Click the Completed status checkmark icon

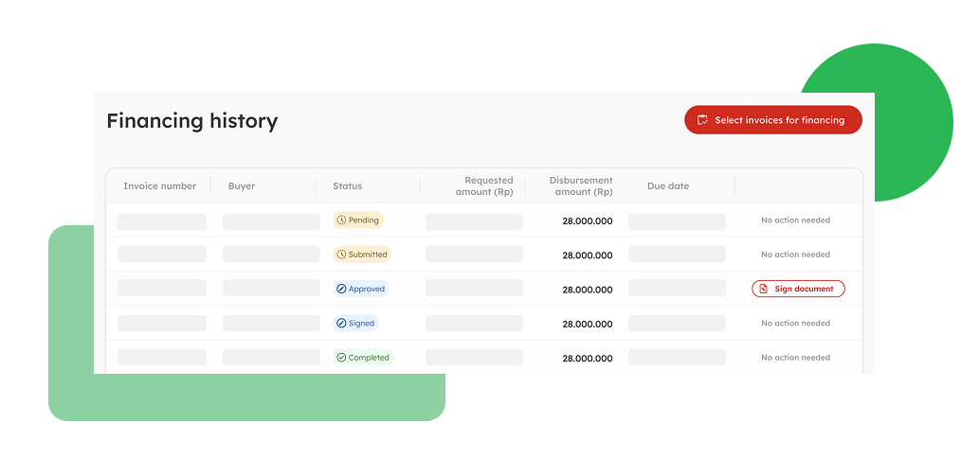coord(341,358)
